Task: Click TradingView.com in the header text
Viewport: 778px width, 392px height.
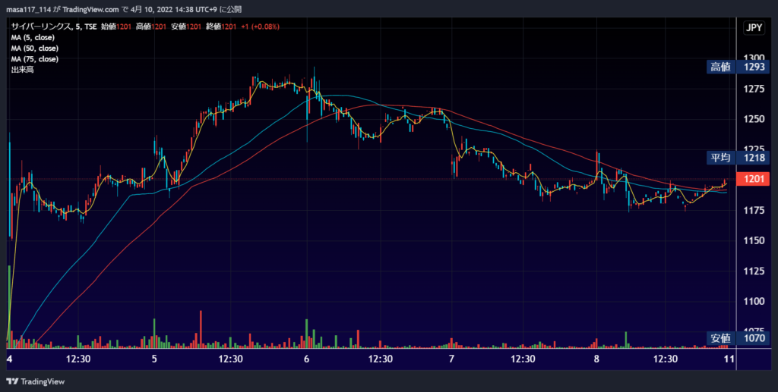Action: 91,9
